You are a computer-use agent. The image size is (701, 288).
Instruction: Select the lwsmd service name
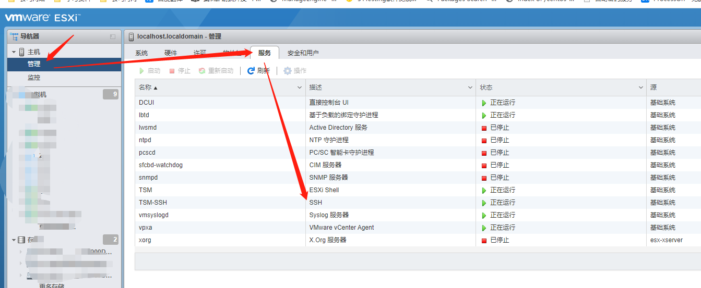[x=148, y=128]
